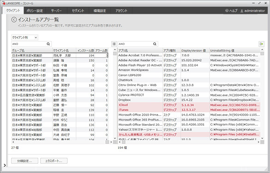The image size is (270, 173).
Task: Click the client list vertical scrollbar thumb
Action: 115,54
